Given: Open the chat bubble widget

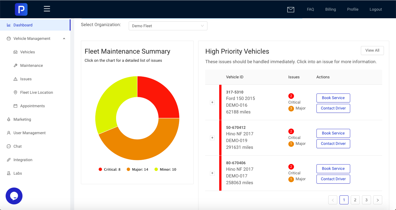Looking at the screenshot, I should coord(14,196).
